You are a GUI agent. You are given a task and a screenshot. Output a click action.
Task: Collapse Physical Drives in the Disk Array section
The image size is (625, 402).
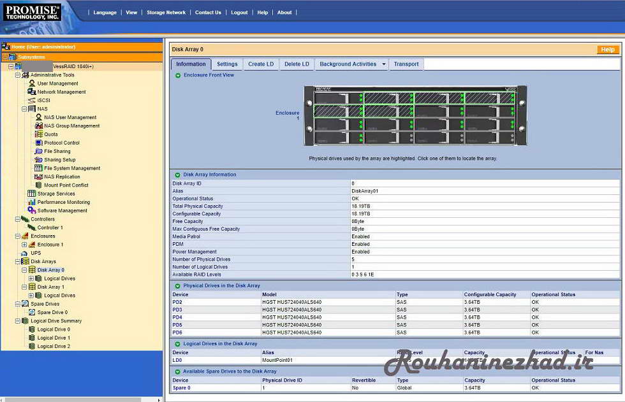point(178,286)
